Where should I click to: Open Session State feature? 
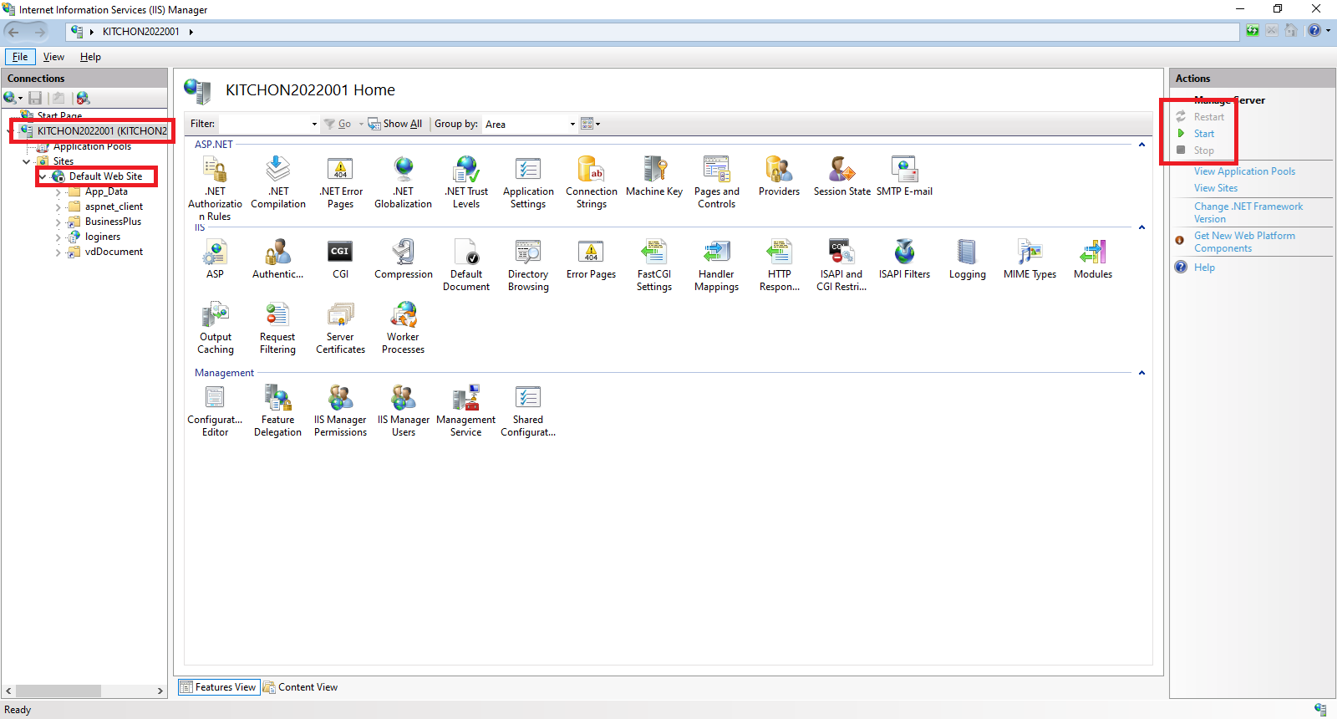[x=842, y=176]
